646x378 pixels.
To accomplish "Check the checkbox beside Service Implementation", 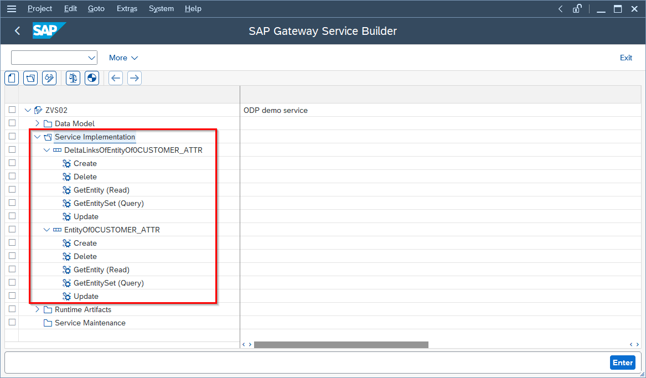I will click(x=12, y=136).
